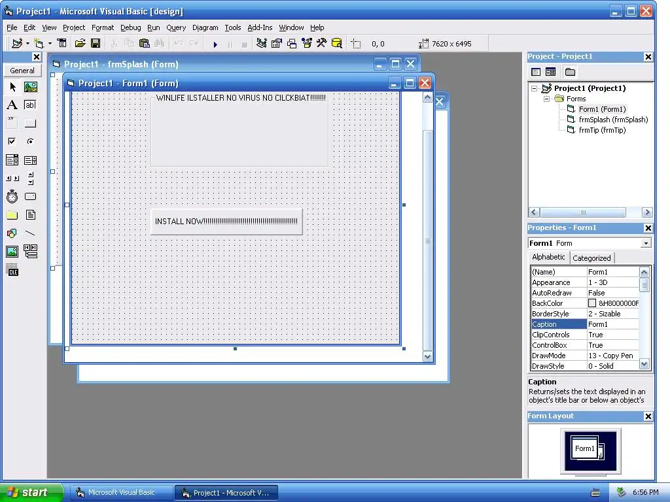Select the FileListBox tool

pyautogui.click(x=30, y=214)
